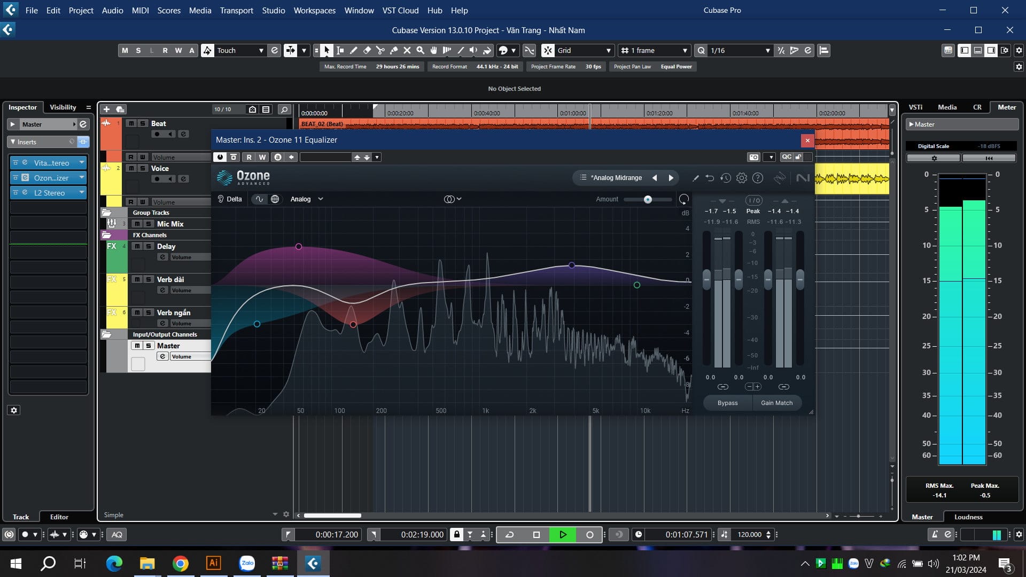Select the Erase tool
Viewport: 1026px width, 577px height.
[x=367, y=50]
